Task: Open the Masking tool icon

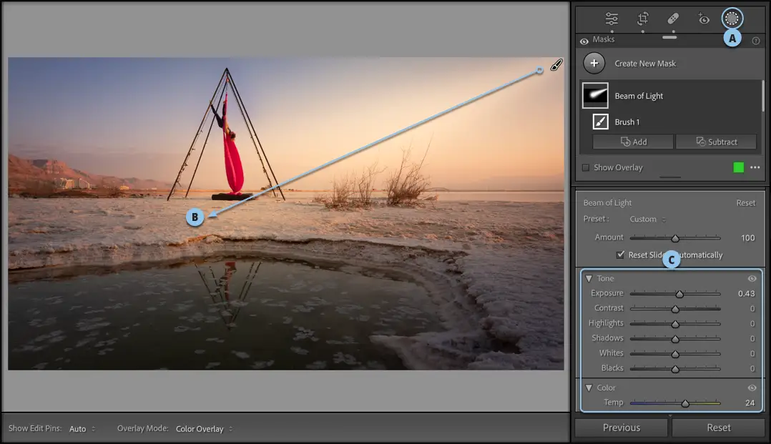Action: [731, 19]
